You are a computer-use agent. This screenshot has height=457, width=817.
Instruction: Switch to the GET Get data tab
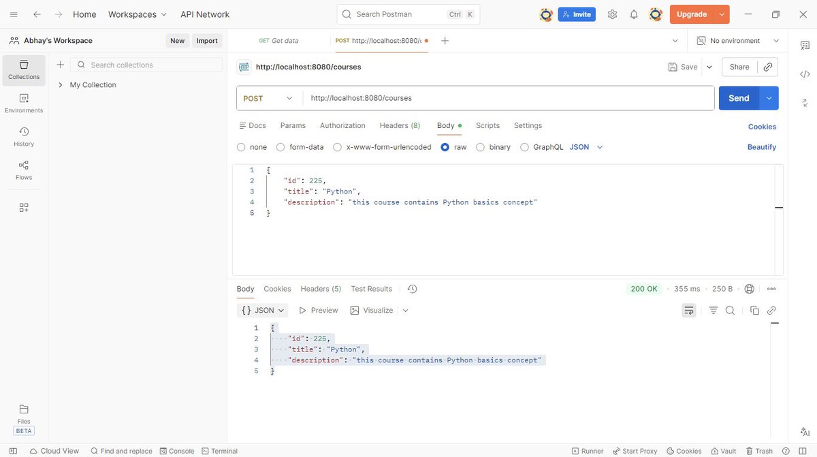click(278, 41)
